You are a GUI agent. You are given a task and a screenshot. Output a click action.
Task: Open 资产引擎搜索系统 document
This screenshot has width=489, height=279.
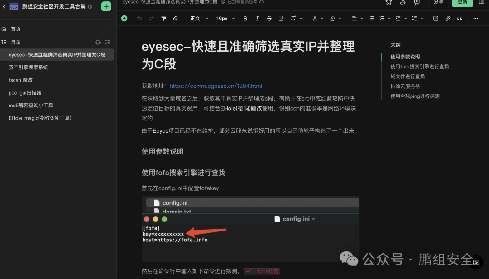click(x=28, y=67)
